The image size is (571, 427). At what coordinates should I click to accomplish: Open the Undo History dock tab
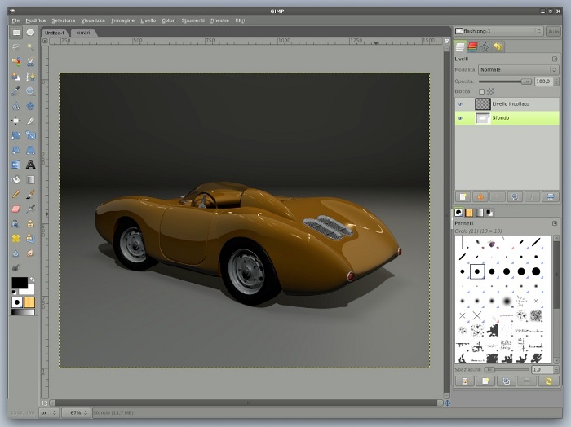[498, 47]
